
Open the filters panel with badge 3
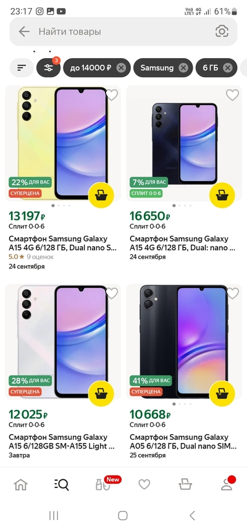click(x=48, y=67)
